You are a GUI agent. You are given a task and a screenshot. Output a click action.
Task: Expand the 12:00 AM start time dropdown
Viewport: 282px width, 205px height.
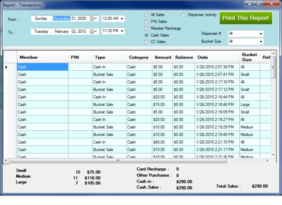coord(122,18)
